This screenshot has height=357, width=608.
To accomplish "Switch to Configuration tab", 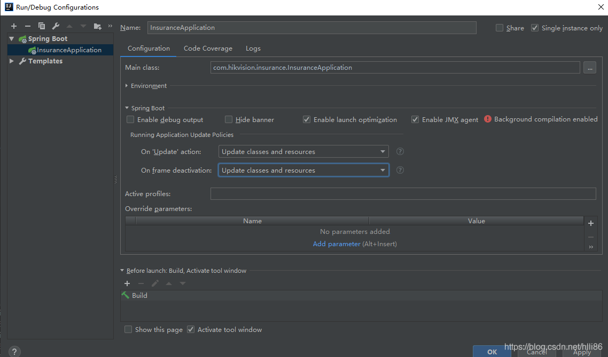I will [149, 48].
